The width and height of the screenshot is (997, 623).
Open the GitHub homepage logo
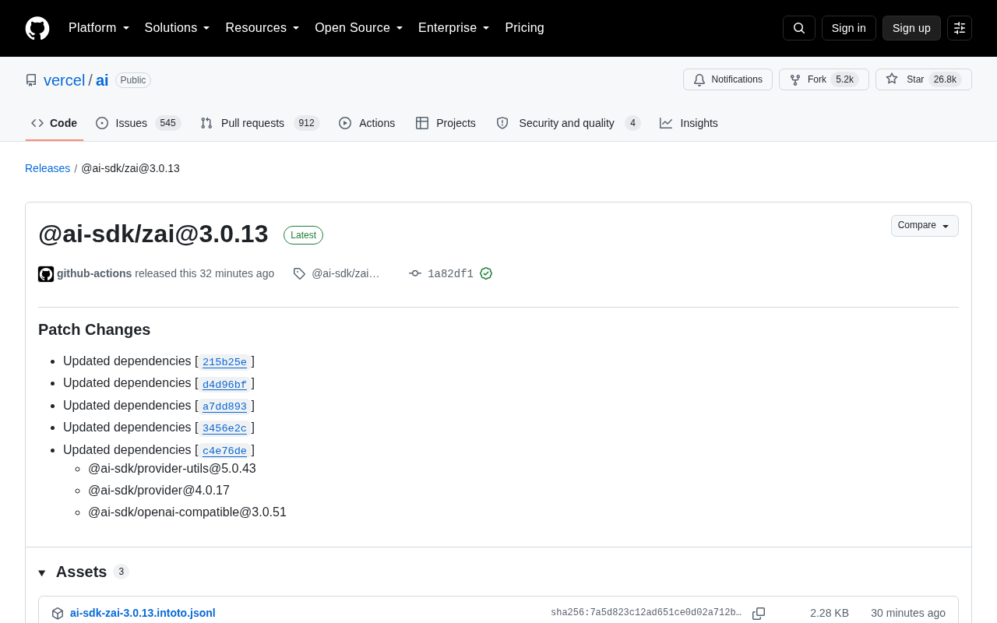(x=37, y=28)
